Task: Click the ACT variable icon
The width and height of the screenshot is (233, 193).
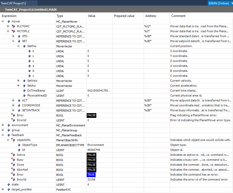Action: [x=19, y=100]
